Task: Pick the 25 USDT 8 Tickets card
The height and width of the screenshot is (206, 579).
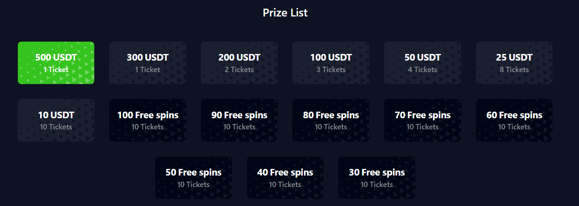Action: pos(514,63)
